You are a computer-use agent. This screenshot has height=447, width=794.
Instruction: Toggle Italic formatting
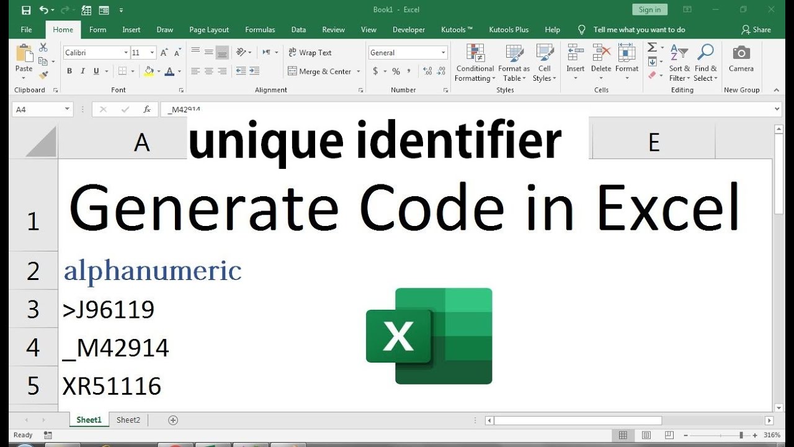click(x=83, y=71)
